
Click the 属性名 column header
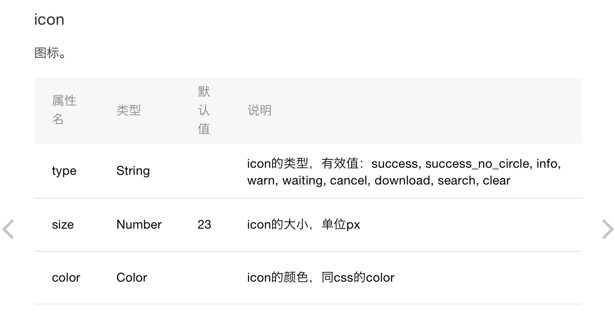64,110
